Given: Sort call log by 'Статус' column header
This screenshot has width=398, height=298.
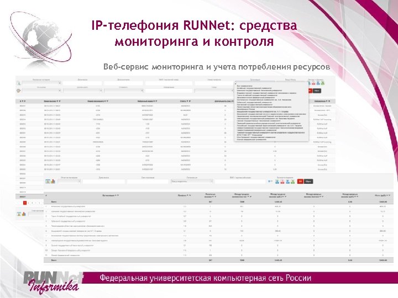Looking at the screenshot, I should [x=186, y=102].
